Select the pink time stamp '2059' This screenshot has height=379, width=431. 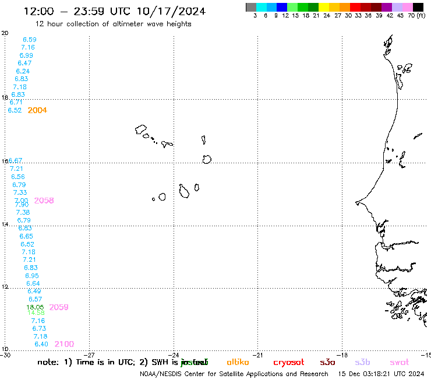tap(59, 307)
